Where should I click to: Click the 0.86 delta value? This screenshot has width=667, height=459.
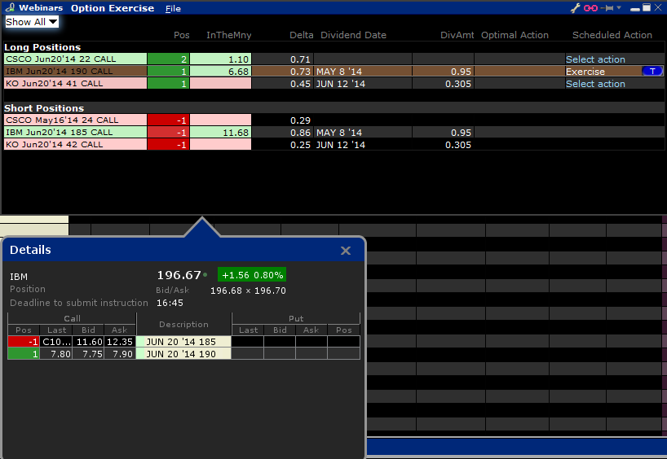[300, 133]
